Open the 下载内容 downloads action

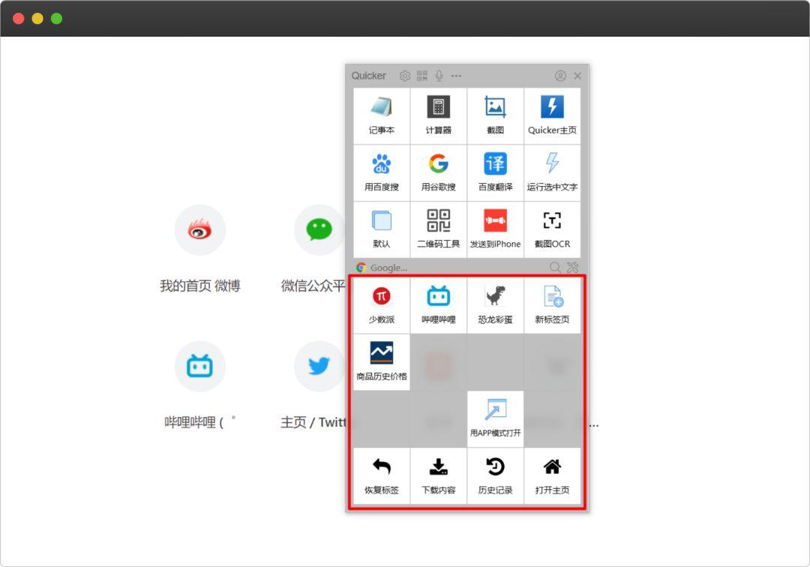(439, 475)
